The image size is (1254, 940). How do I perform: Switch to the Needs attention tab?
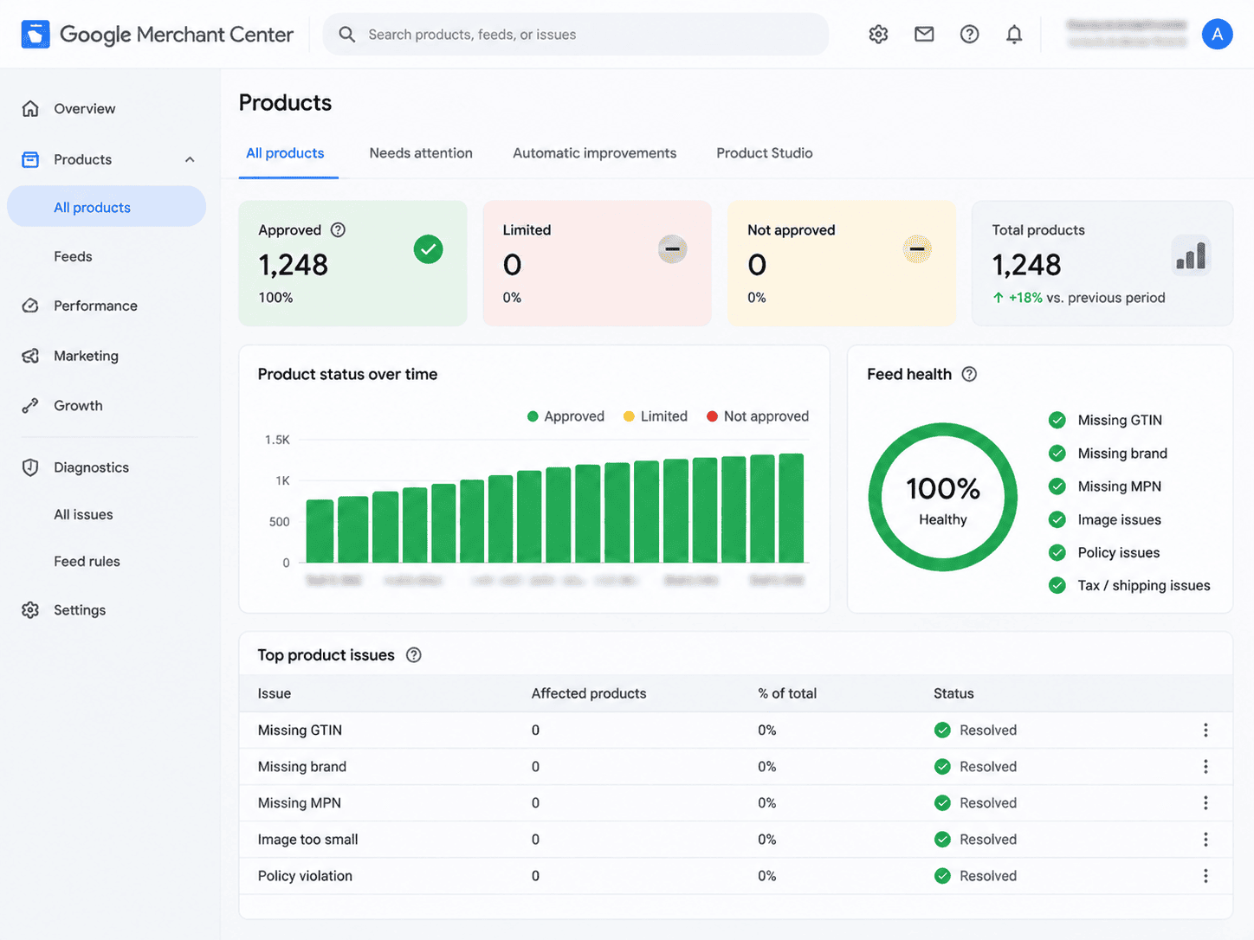421,153
